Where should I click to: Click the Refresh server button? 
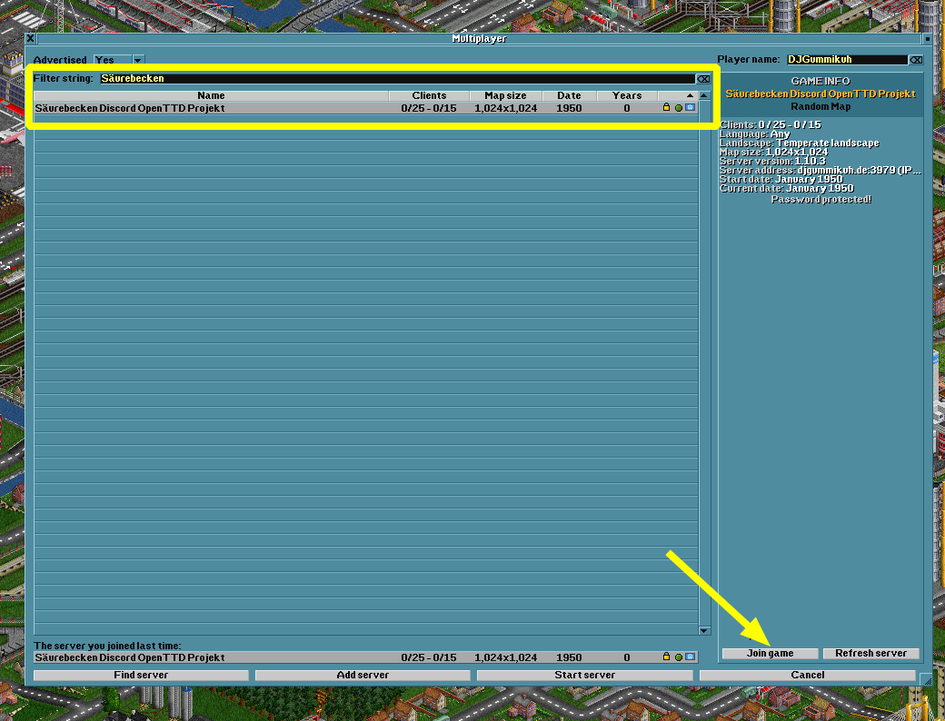(x=870, y=654)
